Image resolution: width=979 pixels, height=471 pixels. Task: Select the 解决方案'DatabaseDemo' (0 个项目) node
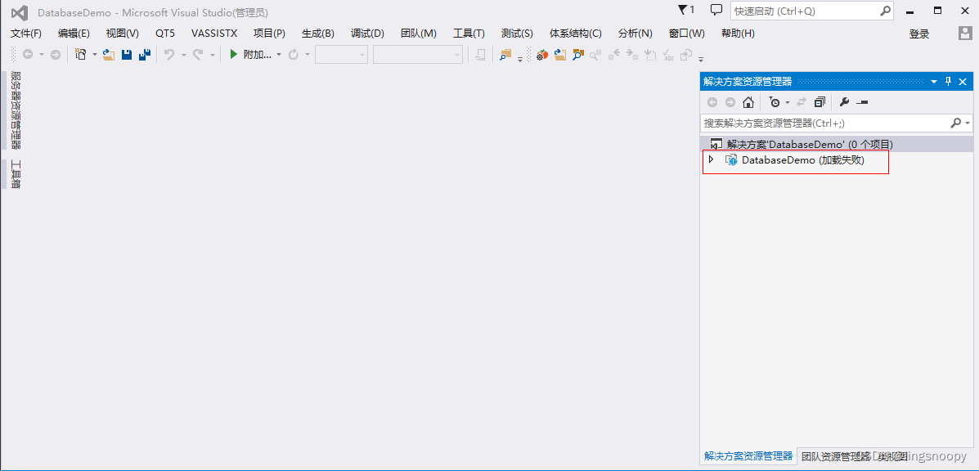pos(837,144)
